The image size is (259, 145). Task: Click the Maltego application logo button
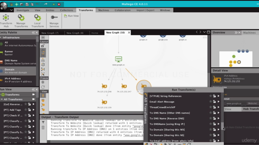[4, 6]
